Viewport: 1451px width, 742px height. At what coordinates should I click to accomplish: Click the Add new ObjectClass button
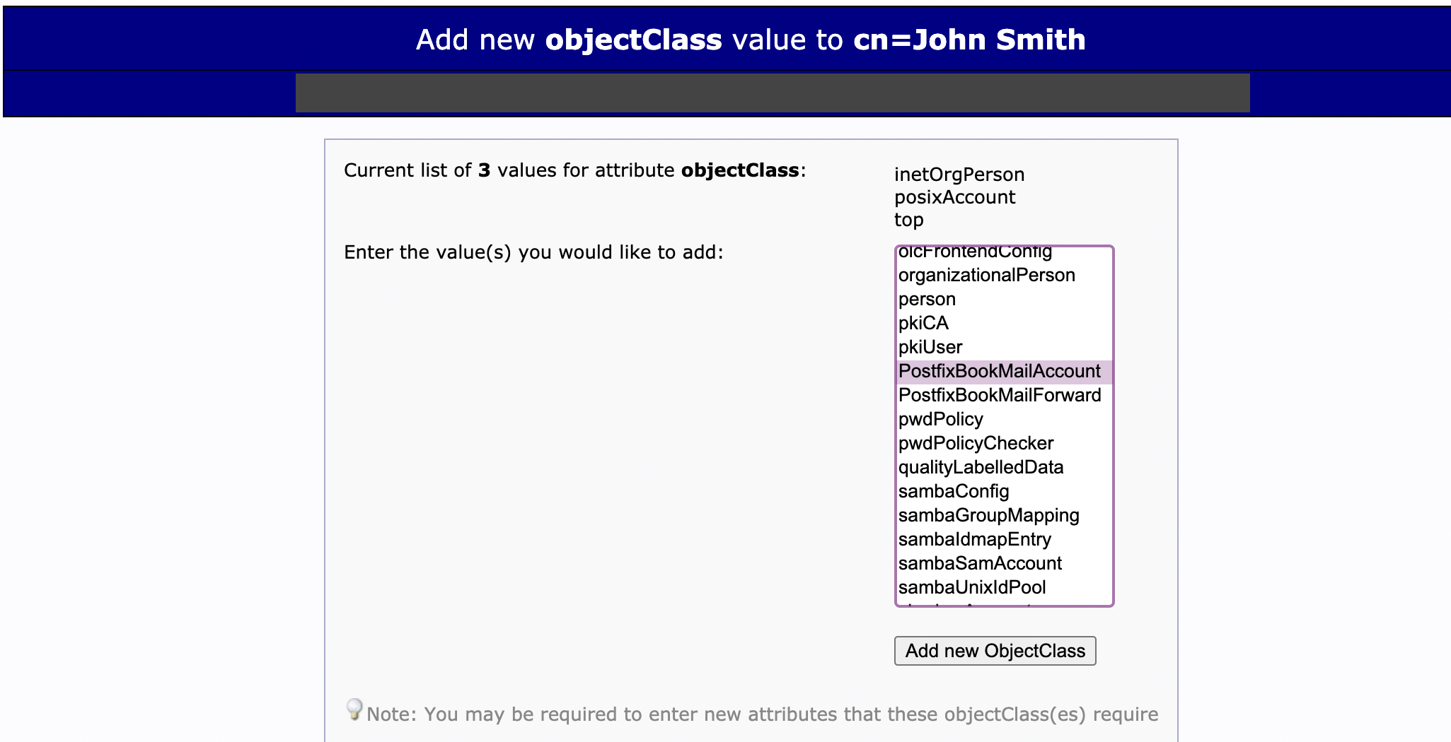(995, 651)
